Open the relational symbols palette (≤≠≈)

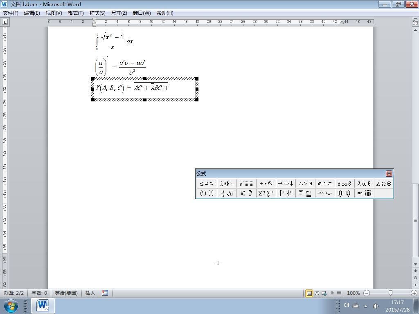click(x=207, y=184)
